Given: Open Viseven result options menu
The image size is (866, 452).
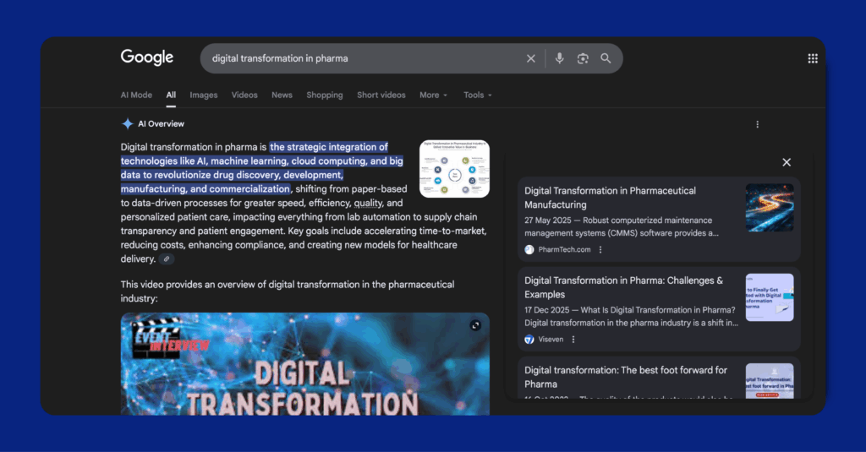Looking at the screenshot, I should (x=573, y=340).
